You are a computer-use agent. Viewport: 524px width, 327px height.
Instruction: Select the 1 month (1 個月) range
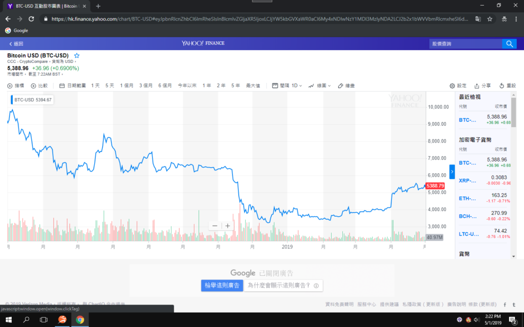point(127,86)
